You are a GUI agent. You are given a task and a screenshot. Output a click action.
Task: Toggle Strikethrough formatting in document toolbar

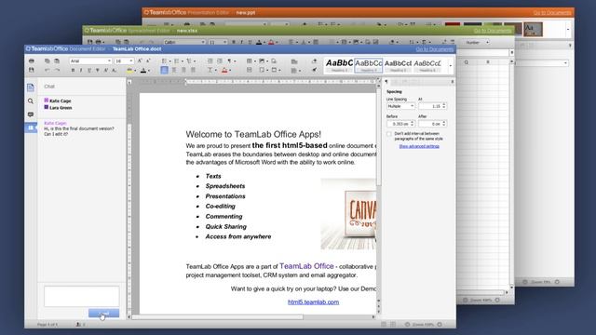(98, 71)
